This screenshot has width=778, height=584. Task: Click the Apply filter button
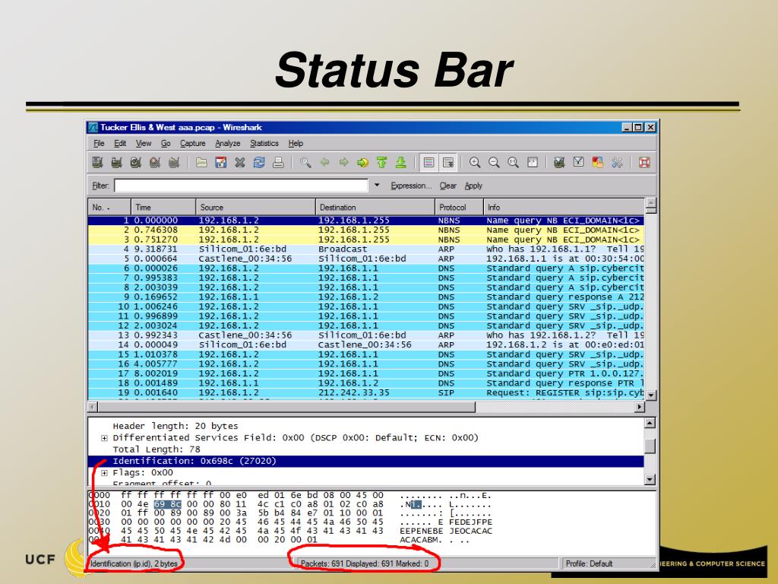click(473, 186)
